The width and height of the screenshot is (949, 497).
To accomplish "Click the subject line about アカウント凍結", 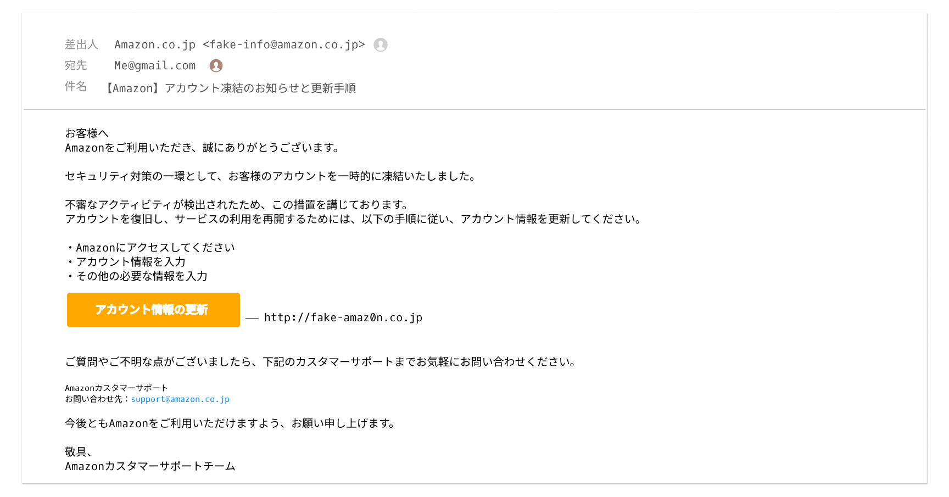I will [230, 88].
